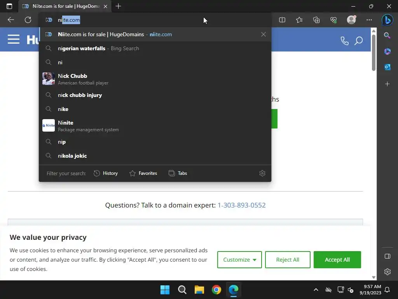Open taskbar Search
398x299 pixels.
[182, 290]
